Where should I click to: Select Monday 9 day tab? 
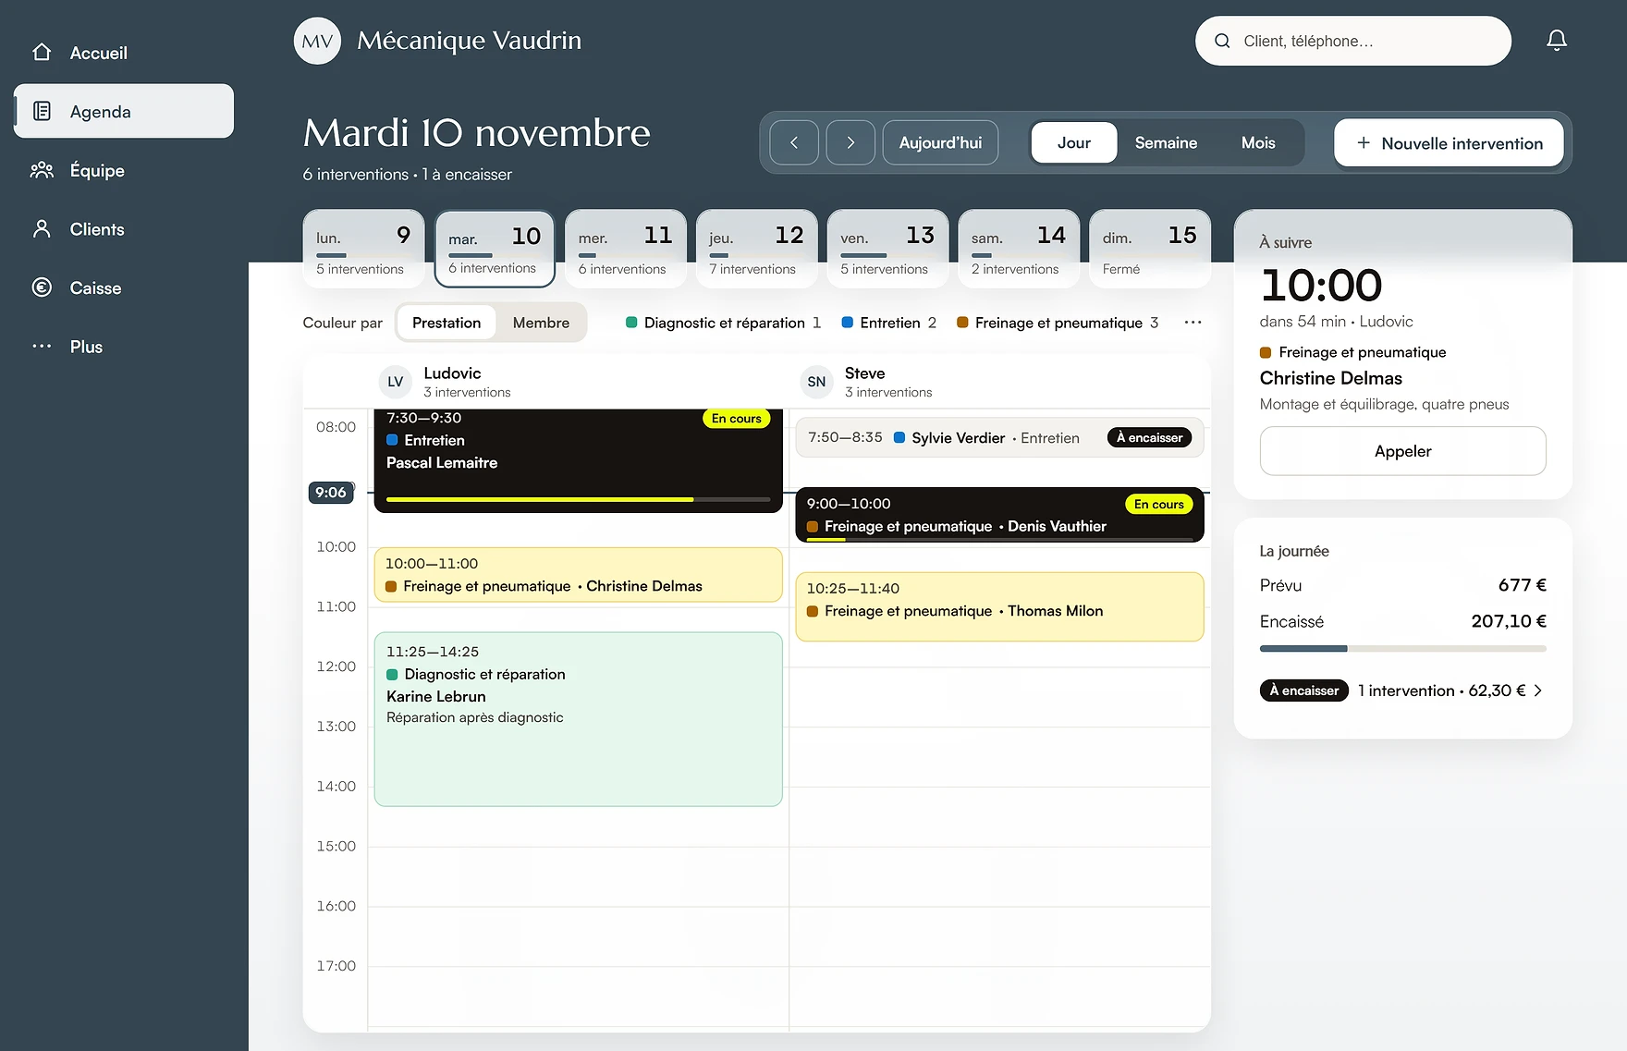[x=363, y=249]
